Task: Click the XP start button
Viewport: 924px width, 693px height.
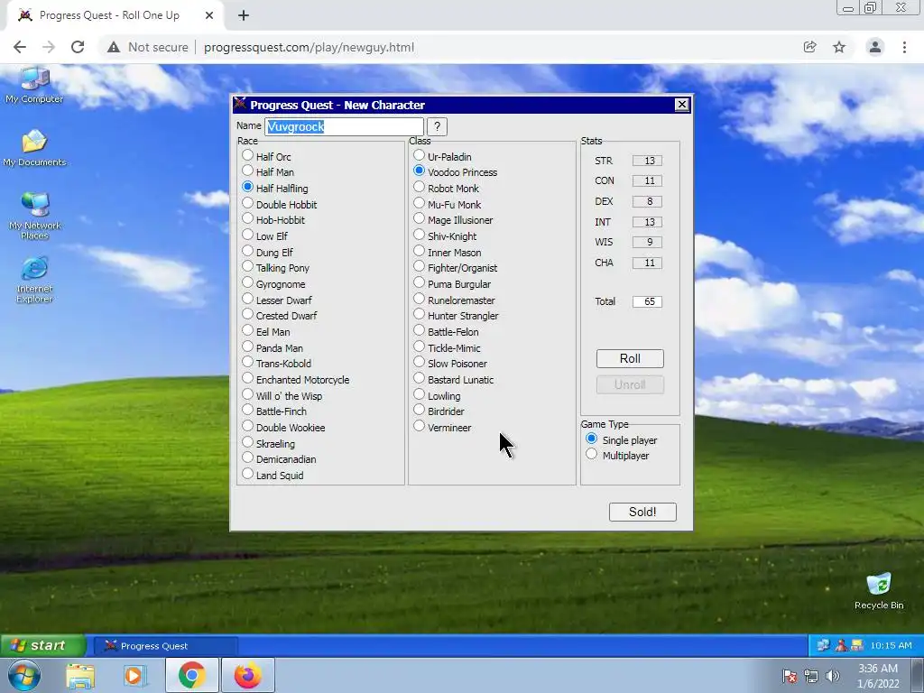Action: point(42,645)
